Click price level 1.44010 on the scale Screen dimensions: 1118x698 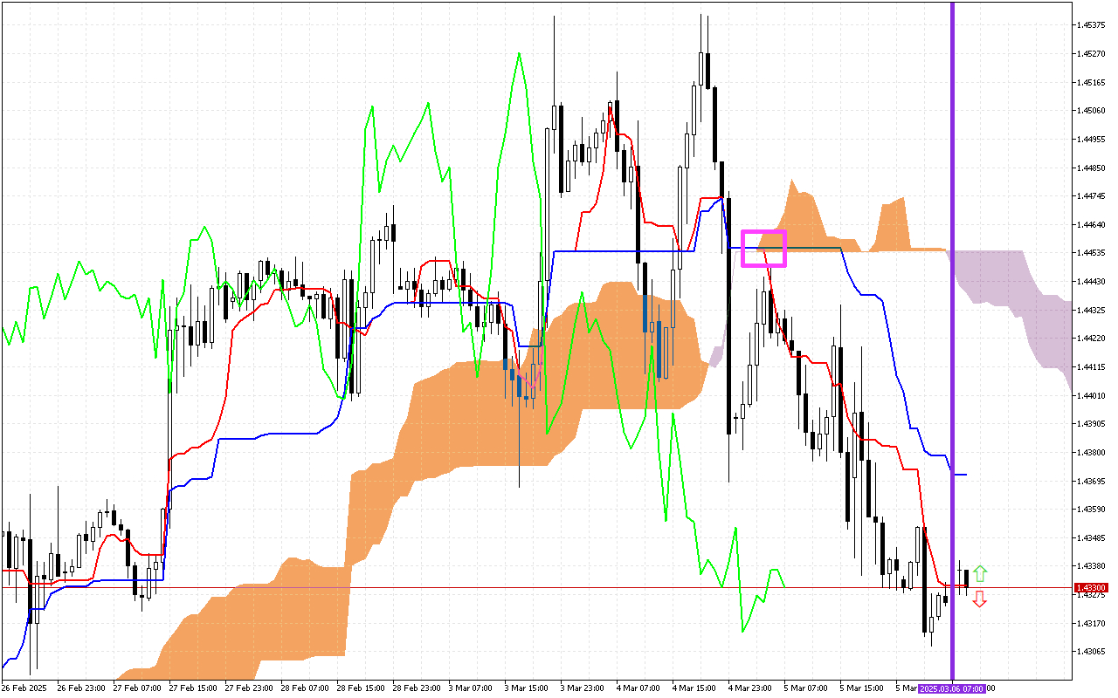click(x=1091, y=396)
